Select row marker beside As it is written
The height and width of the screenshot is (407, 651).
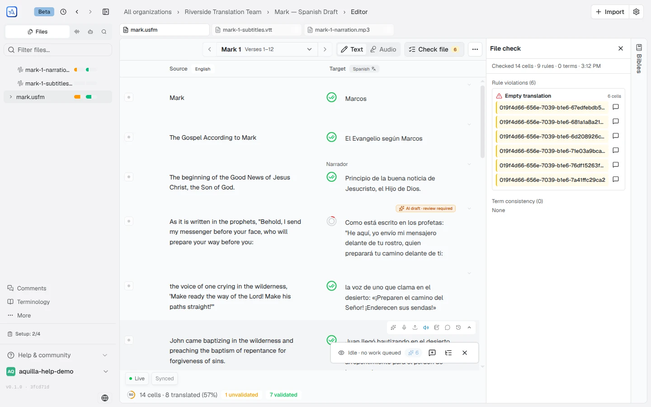coord(129,221)
